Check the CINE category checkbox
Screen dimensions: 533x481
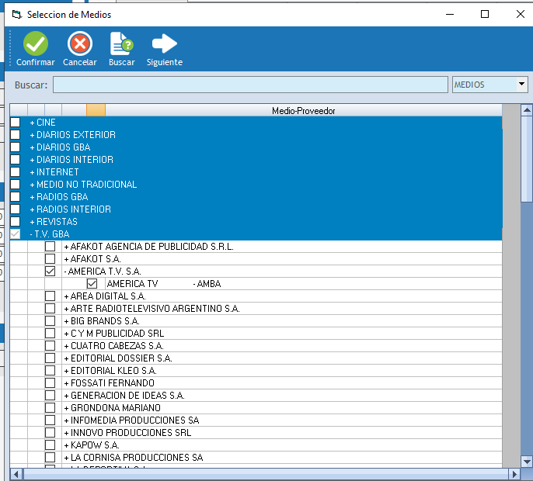pos(16,123)
